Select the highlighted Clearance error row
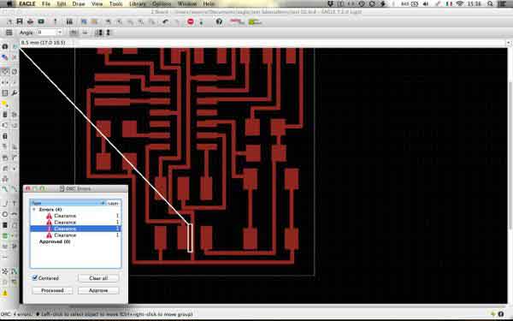The image size is (513, 321). click(x=75, y=229)
